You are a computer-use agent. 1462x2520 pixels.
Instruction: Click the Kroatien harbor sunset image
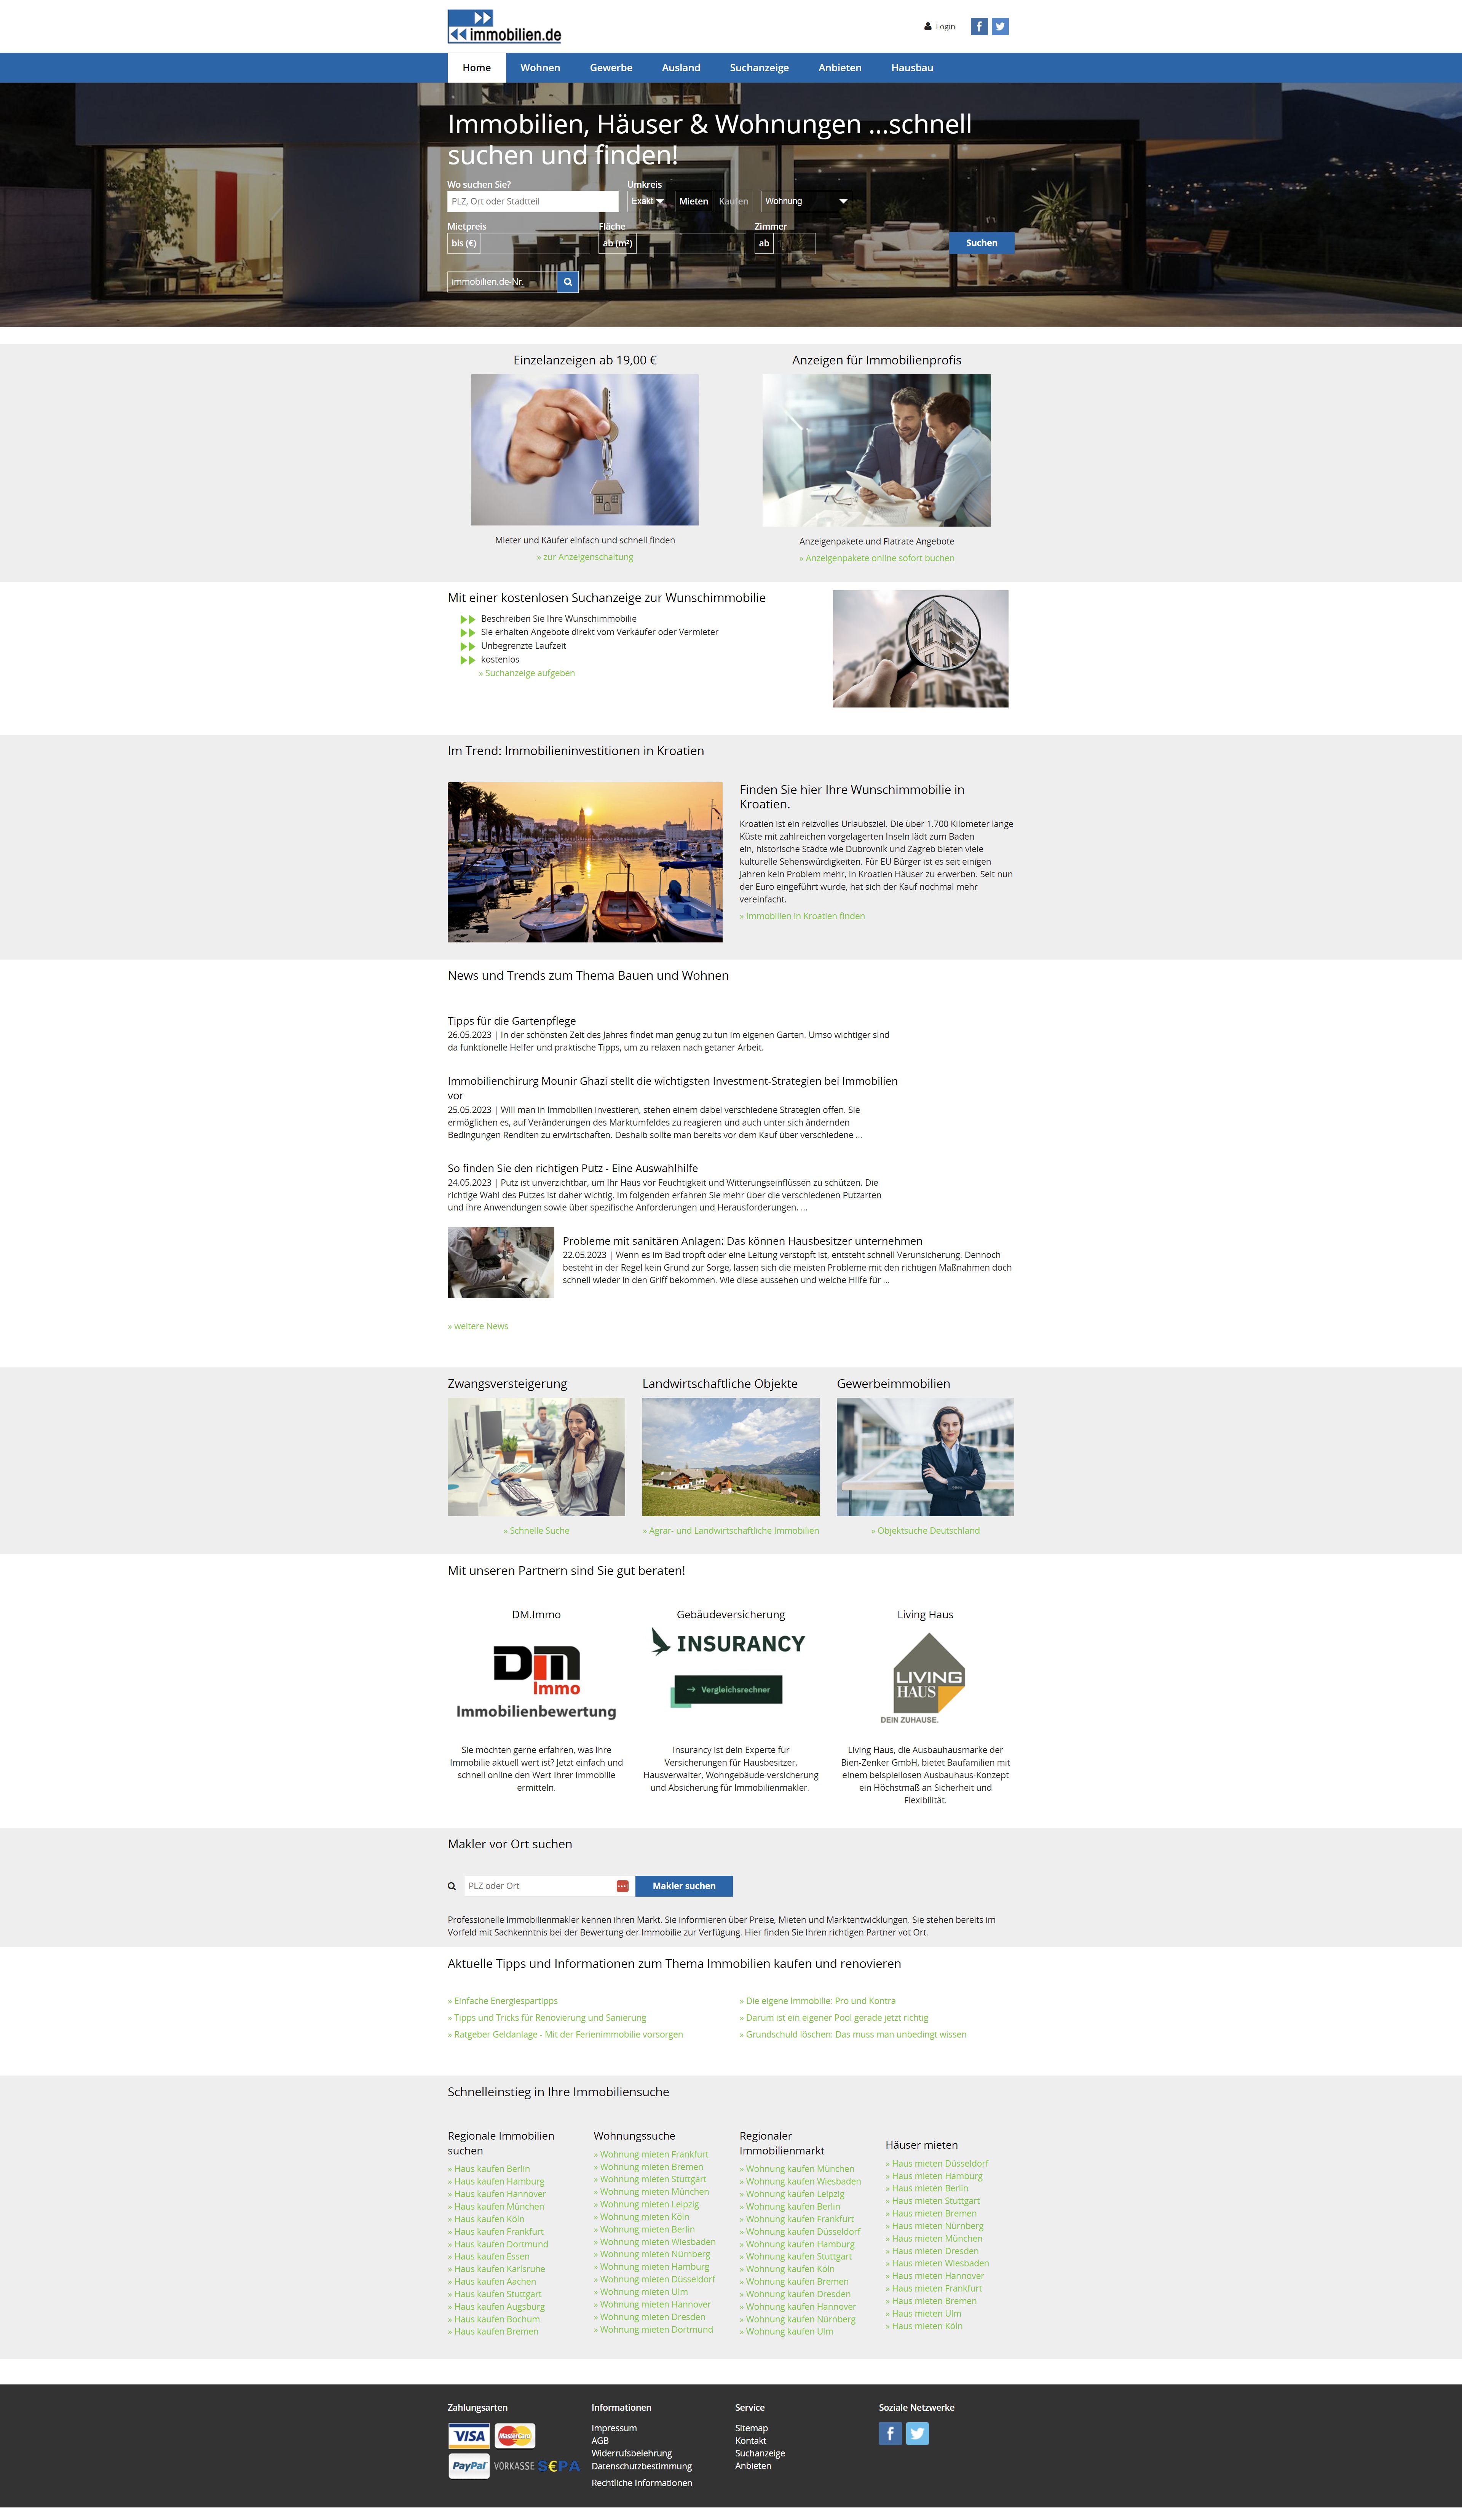click(585, 862)
